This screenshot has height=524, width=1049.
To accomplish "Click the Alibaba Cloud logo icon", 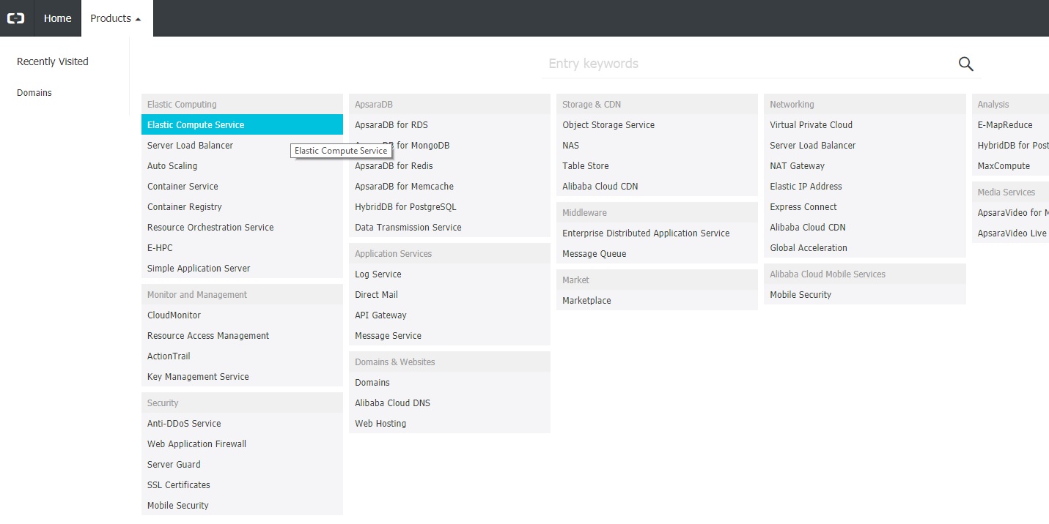I will pos(16,18).
